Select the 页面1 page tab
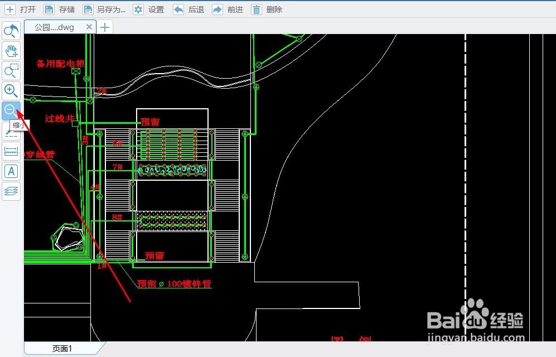Image resolution: width=556 pixels, height=357 pixels. point(62,349)
